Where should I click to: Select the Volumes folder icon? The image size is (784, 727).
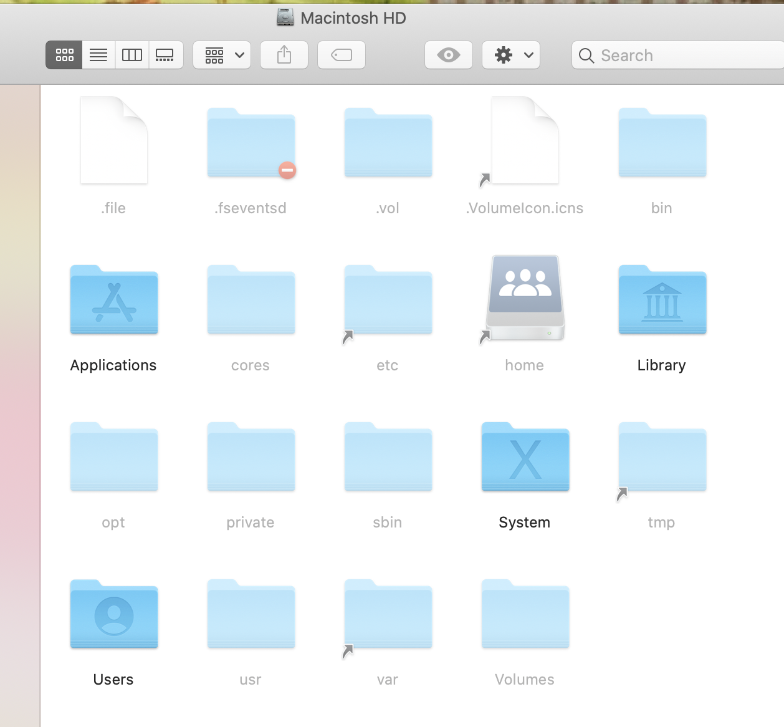(x=525, y=614)
